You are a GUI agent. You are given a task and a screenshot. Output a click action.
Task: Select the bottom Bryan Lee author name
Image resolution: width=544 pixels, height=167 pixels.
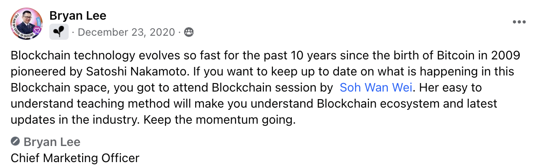[x=52, y=142]
